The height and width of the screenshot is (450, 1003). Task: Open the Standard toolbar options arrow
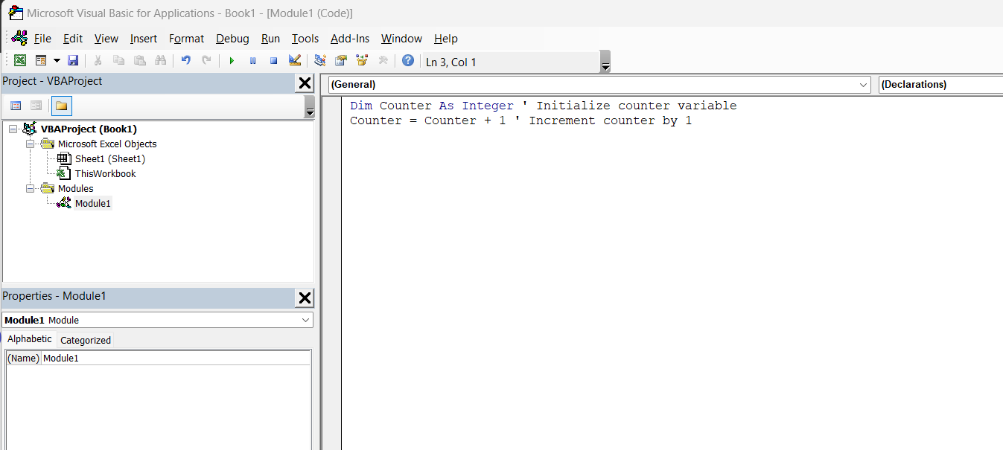click(605, 62)
